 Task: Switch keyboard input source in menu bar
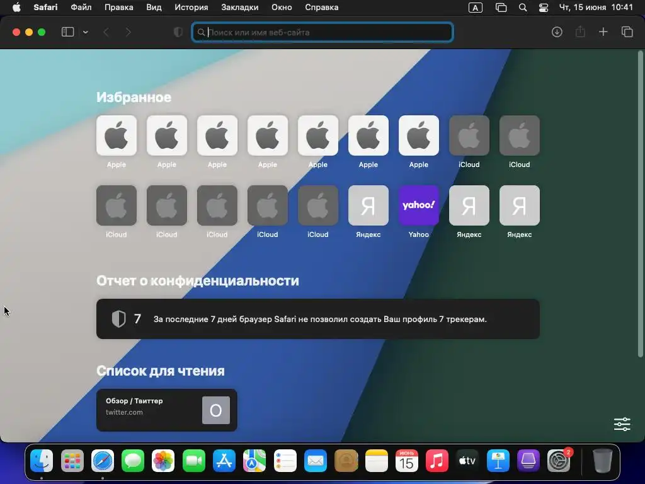click(475, 8)
